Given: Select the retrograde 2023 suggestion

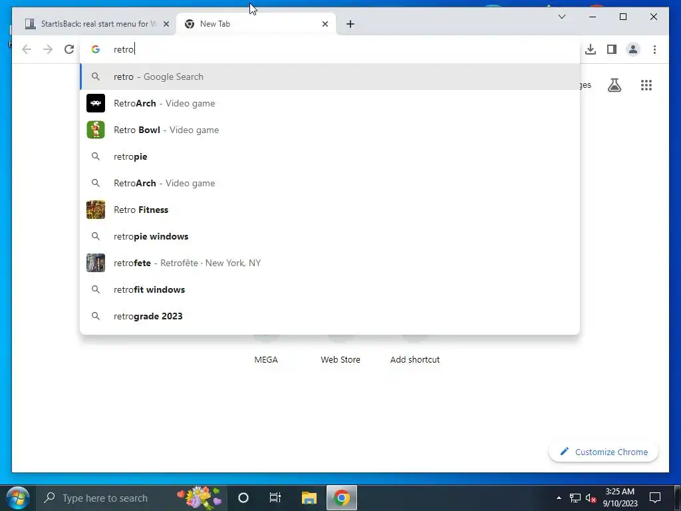Looking at the screenshot, I should pyautogui.click(x=330, y=316).
